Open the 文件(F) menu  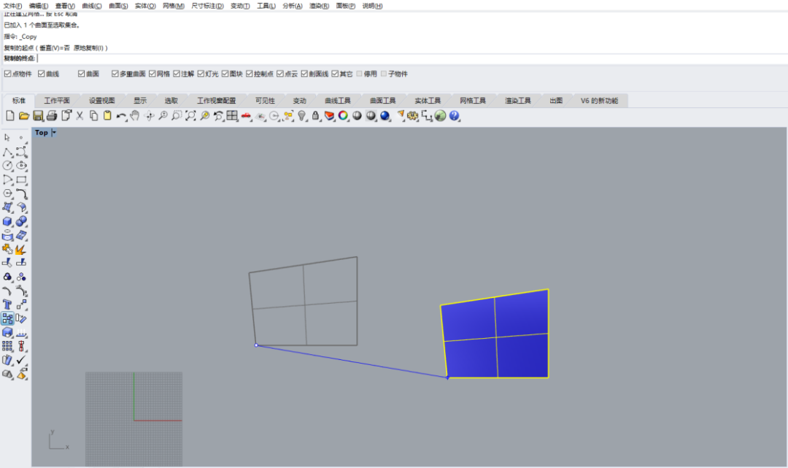(x=12, y=6)
